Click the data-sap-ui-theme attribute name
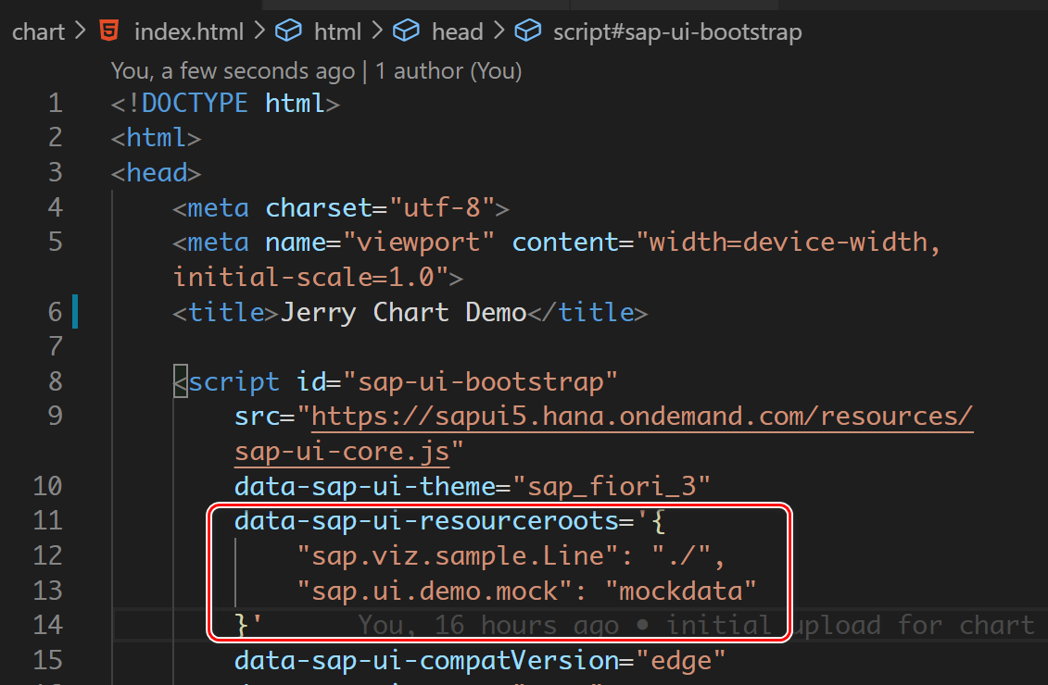This screenshot has width=1048, height=685. (365, 486)
